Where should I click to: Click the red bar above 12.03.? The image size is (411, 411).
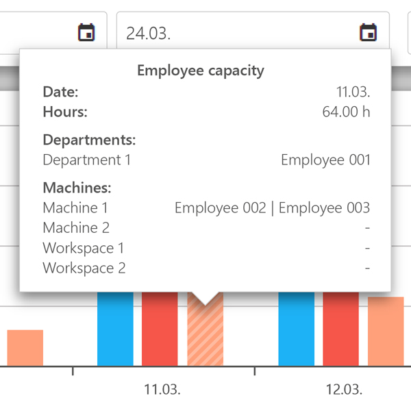(340, 329)
